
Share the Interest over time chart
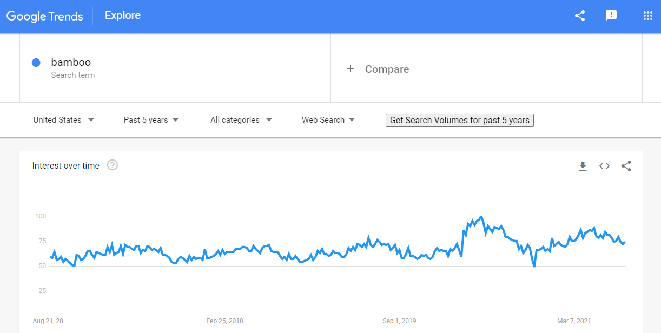pyautogui.click(x=626, y=166)
